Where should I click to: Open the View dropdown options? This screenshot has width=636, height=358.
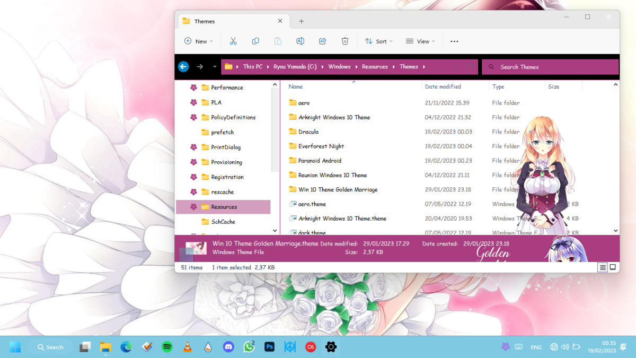(420, 41)
